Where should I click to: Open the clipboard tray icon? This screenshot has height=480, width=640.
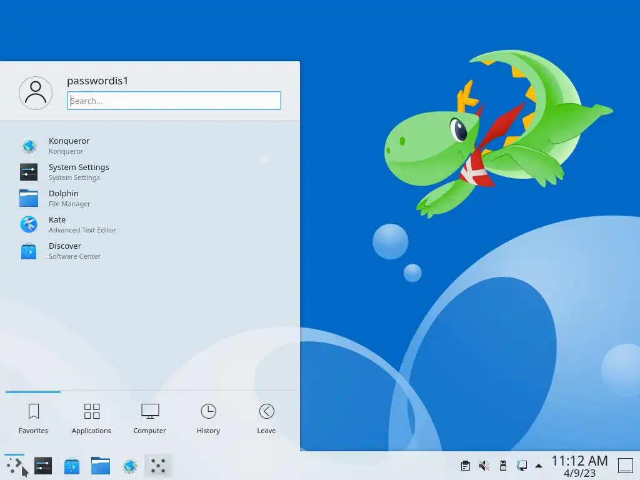pyautogui.click(x=465, y=466)
